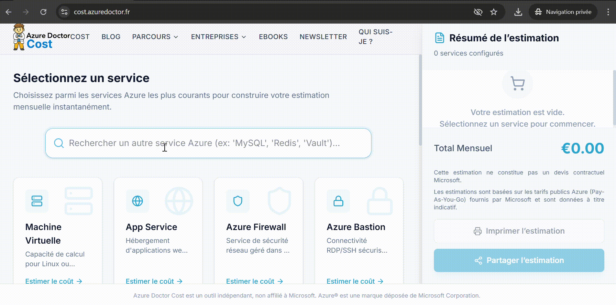
Task: Click Partager l'estimation button
Action: [x=519, y=260]
